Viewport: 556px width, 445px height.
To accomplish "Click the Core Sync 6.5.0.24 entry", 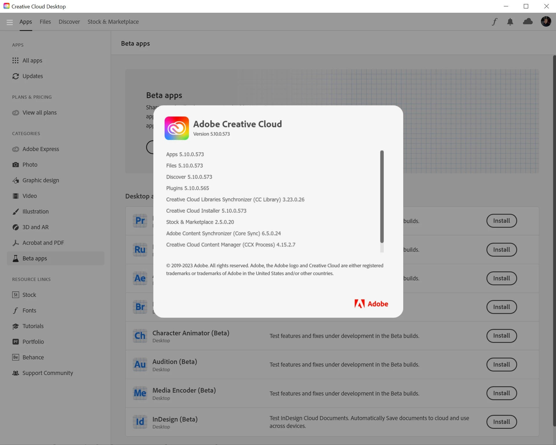I will 224,233.
